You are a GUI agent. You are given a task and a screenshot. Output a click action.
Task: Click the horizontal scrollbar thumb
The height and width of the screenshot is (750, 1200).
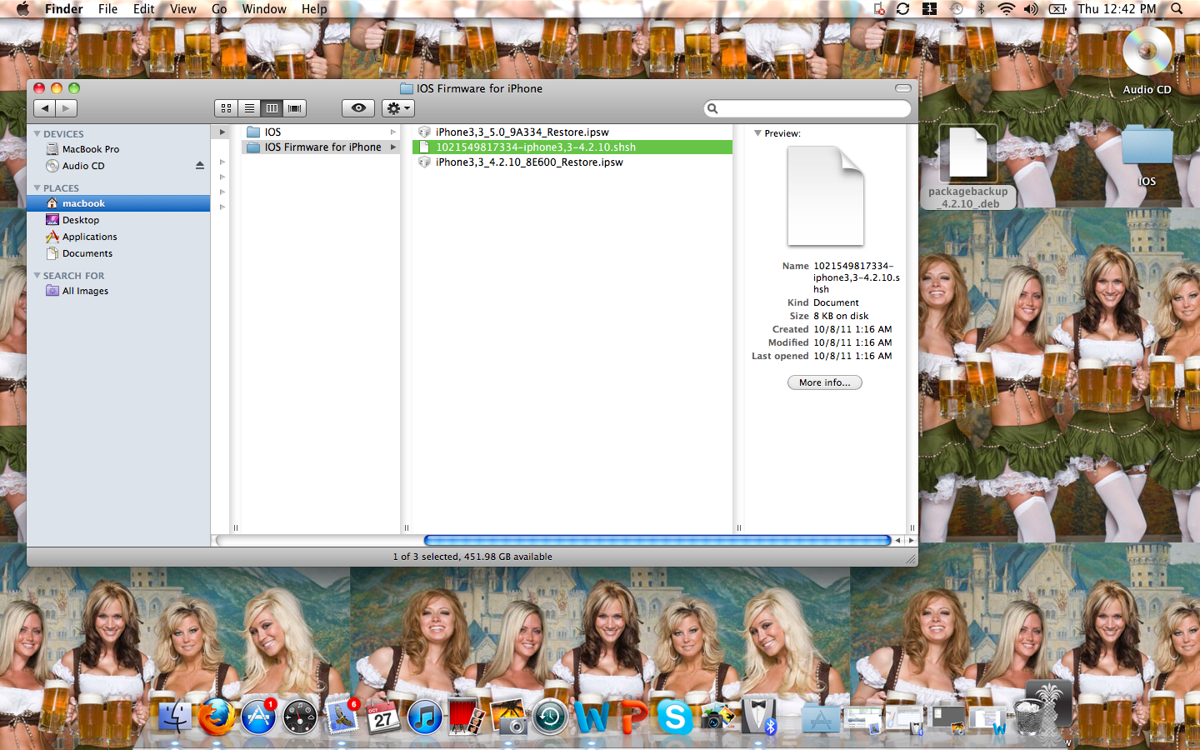tap(657, 541)
